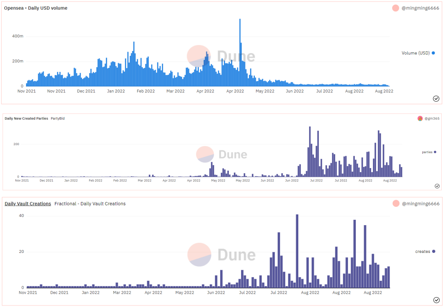Click Jan 2022 label in Opensea chart
Viewport: 444px width, 307px height.
click(116, 91)
